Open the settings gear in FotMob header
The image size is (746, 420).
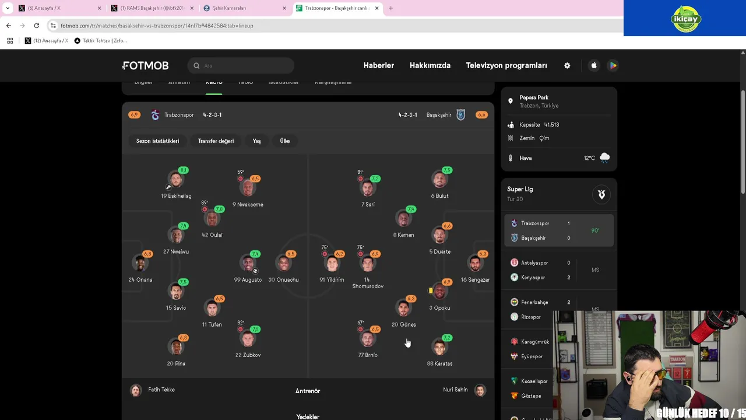click(x=567, y=65)
